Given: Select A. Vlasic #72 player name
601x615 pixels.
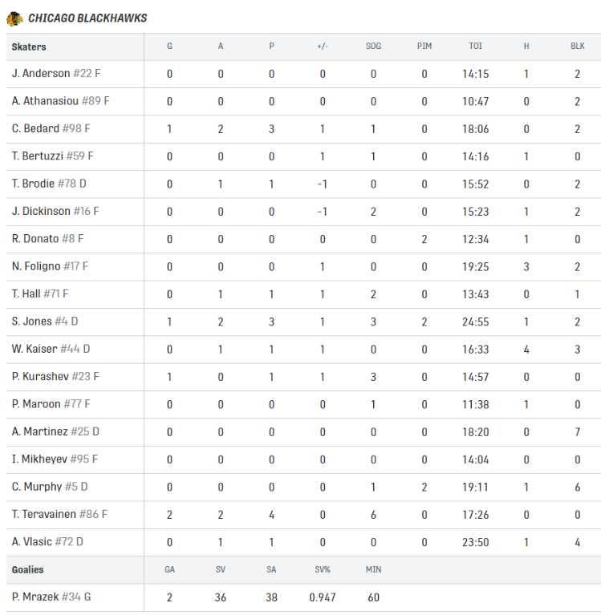Looking at the screenshot, I should [x=47, y=542].
